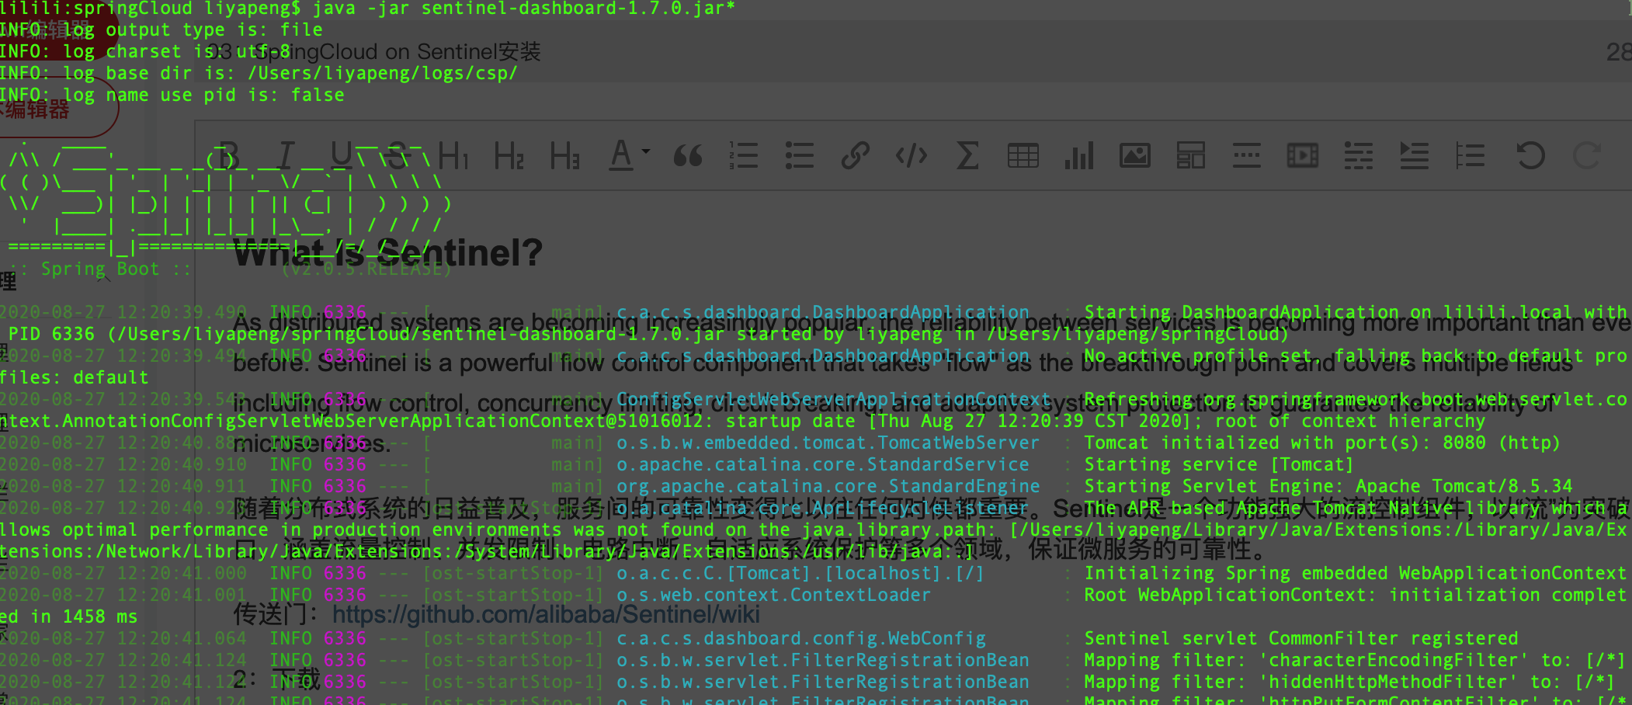The height and width of the screenshot is (705, 1632).
Task: Insert a Heading 1 (H1)
Action: [x=453, y=155]
